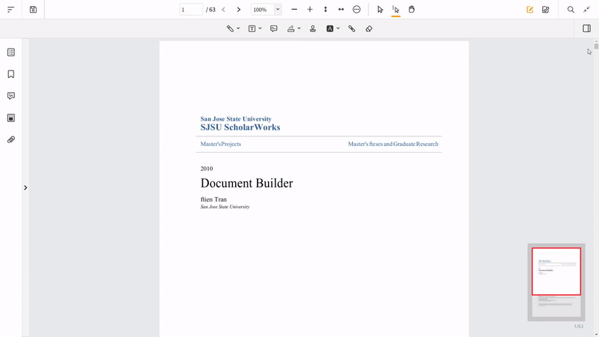Image resolution: width=599 pixels, height=337 pixels.
Task: Open the search magnifier
Action: click(571, 10)
